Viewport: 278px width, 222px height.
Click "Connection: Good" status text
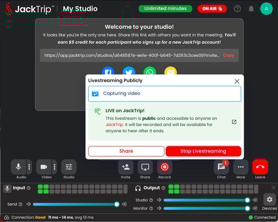pos(28,218)
